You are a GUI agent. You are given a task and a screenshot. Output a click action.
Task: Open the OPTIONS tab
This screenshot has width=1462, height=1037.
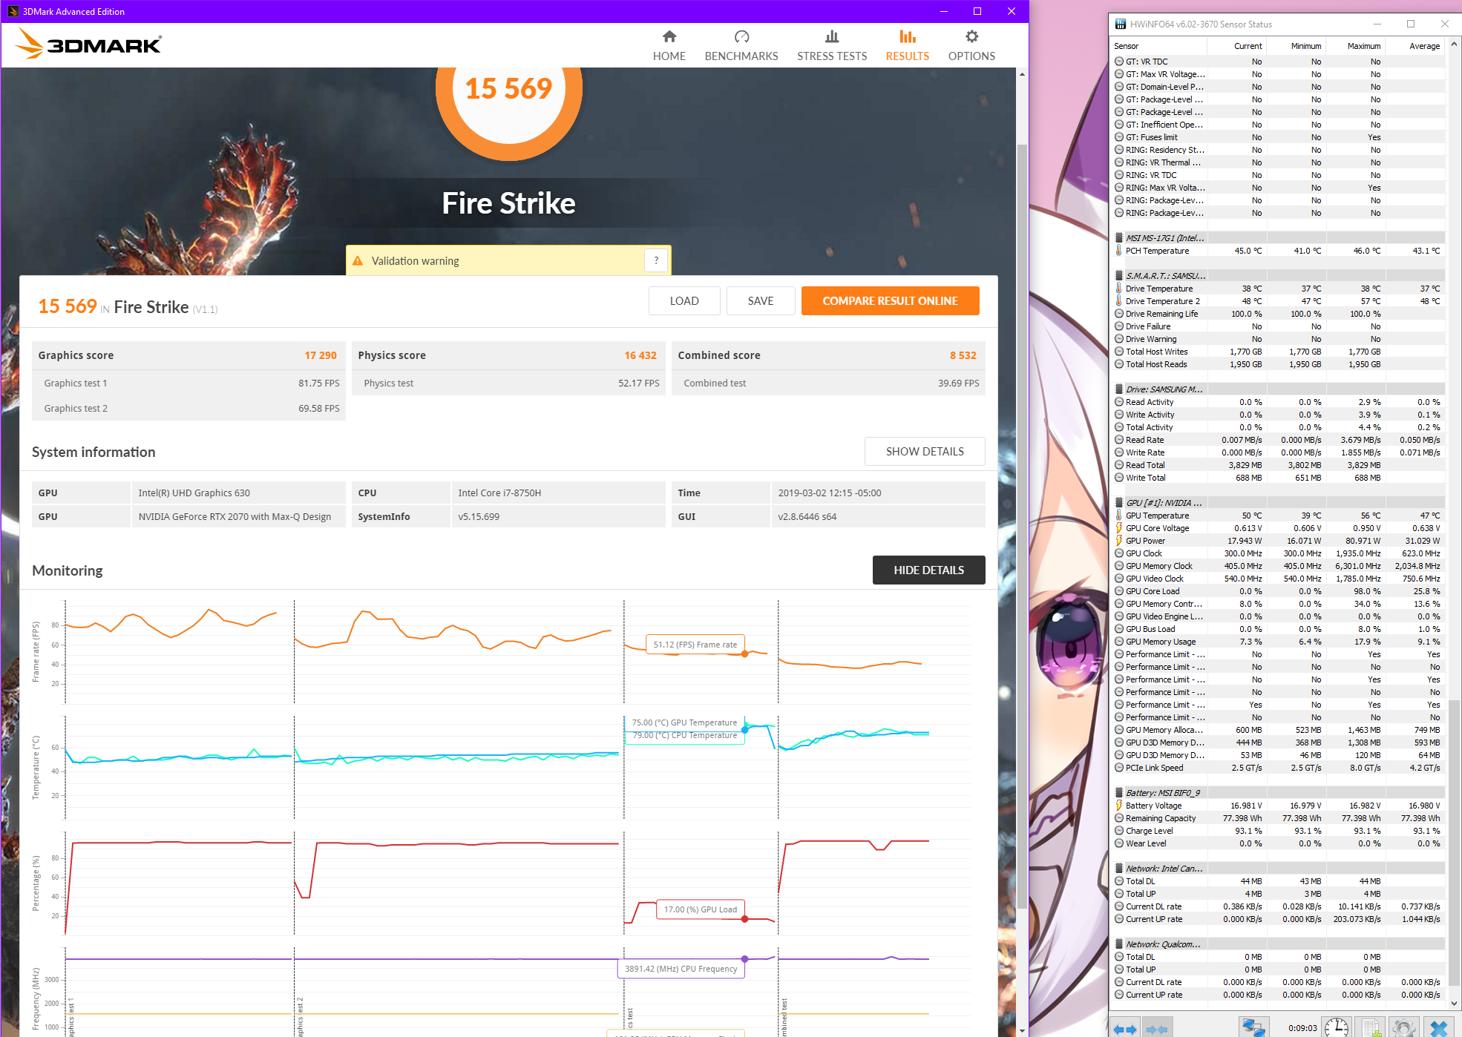click(971, 46)
